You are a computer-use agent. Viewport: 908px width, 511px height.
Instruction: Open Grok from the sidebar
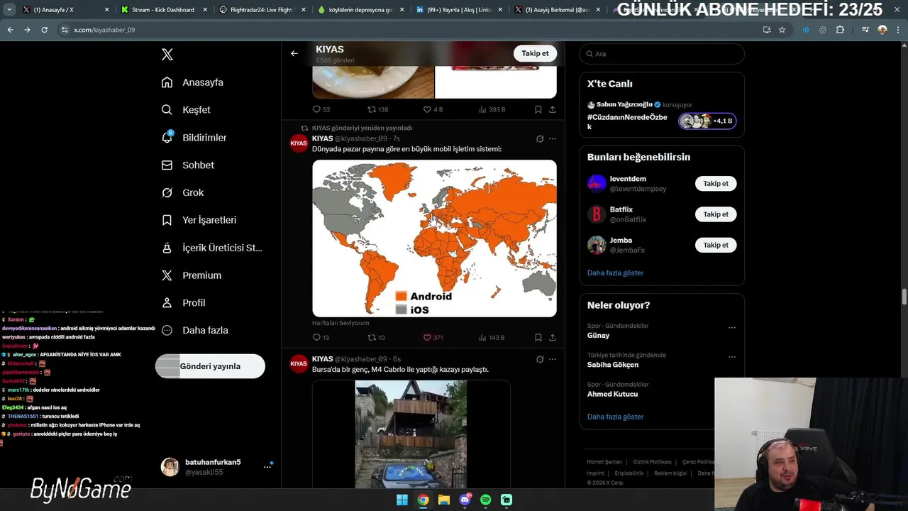(182, 192)
